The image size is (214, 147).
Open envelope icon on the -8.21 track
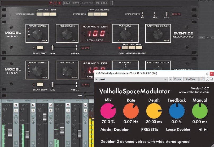tap(68, 116)
